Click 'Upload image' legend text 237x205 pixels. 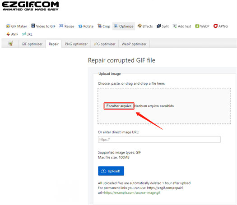pos(110,74)
